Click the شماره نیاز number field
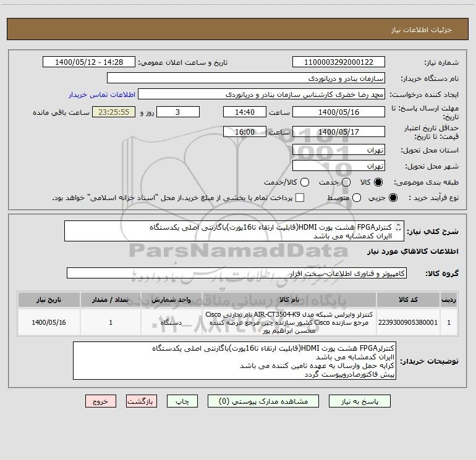This screenshot has width=476, height=460. [339, 62]
